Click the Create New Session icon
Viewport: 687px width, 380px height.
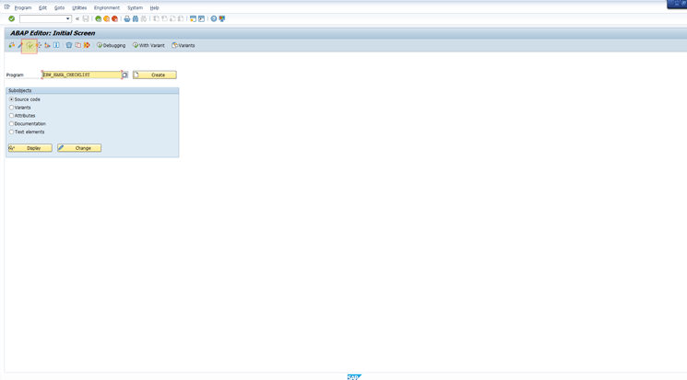pos(193,18)
